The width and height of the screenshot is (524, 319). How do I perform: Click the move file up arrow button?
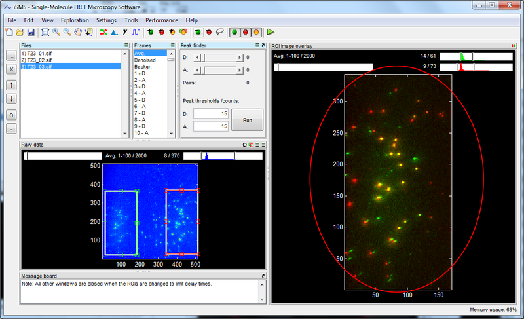point(11,85)
